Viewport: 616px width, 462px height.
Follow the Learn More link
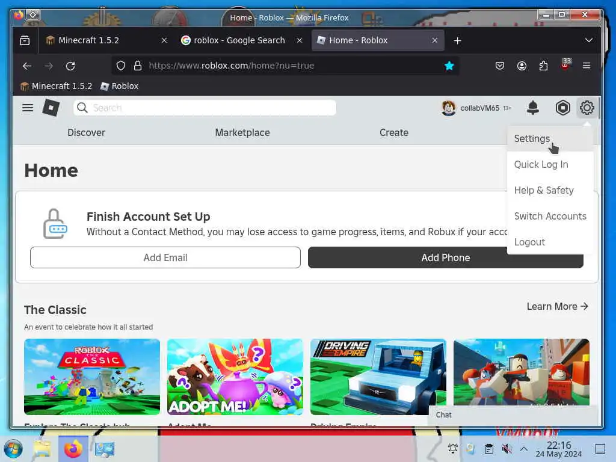click(557, 306)
